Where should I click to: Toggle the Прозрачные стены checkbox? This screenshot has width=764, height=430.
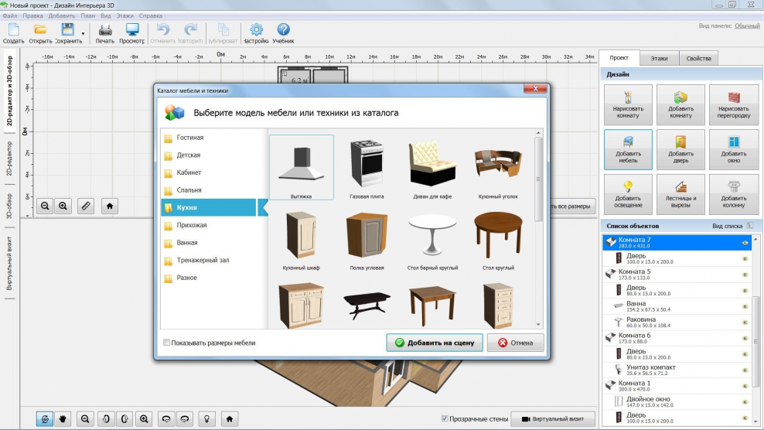(x=444, y=418)
